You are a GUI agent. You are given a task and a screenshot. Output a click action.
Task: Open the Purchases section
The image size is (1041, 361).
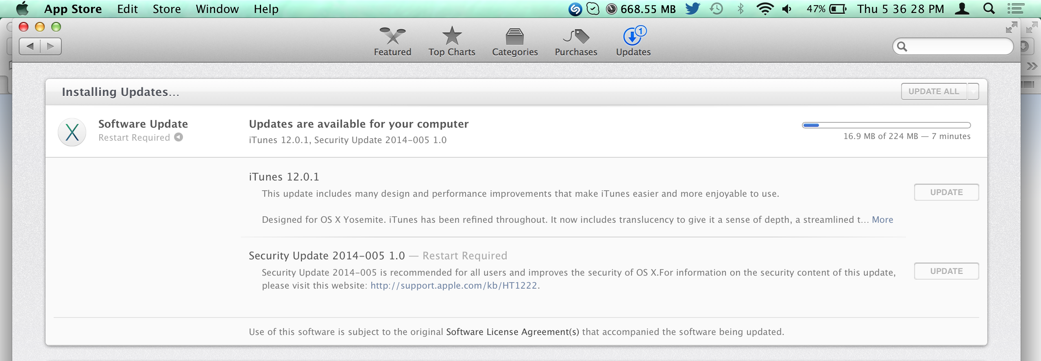pyautogui.click(x=576, y=41)
